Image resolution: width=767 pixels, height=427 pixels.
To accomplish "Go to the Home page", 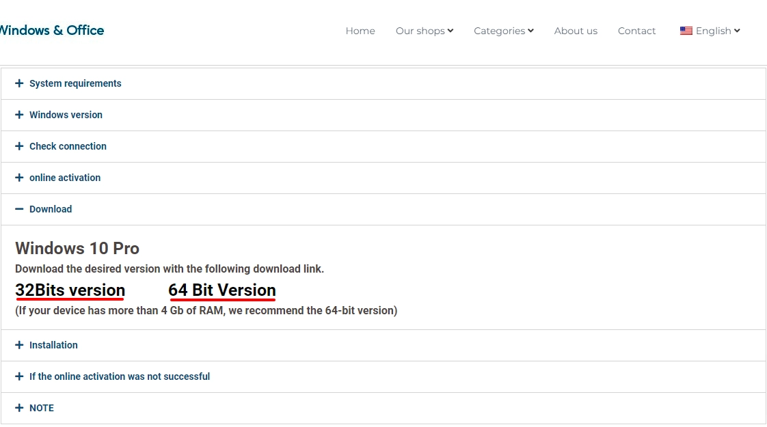I will click(x=360, y=31).
